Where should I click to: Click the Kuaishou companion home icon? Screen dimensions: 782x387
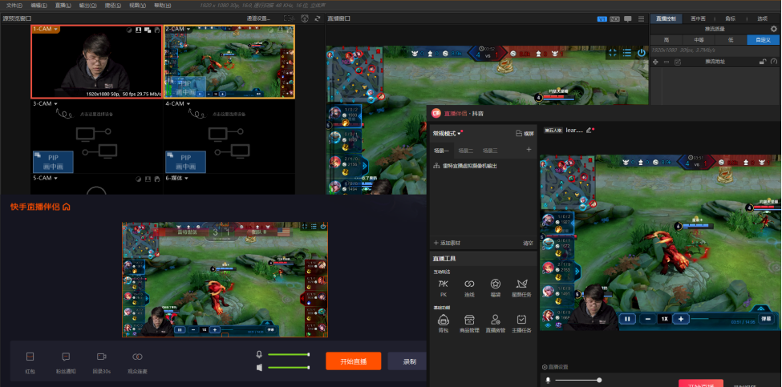tap(67, 207)
